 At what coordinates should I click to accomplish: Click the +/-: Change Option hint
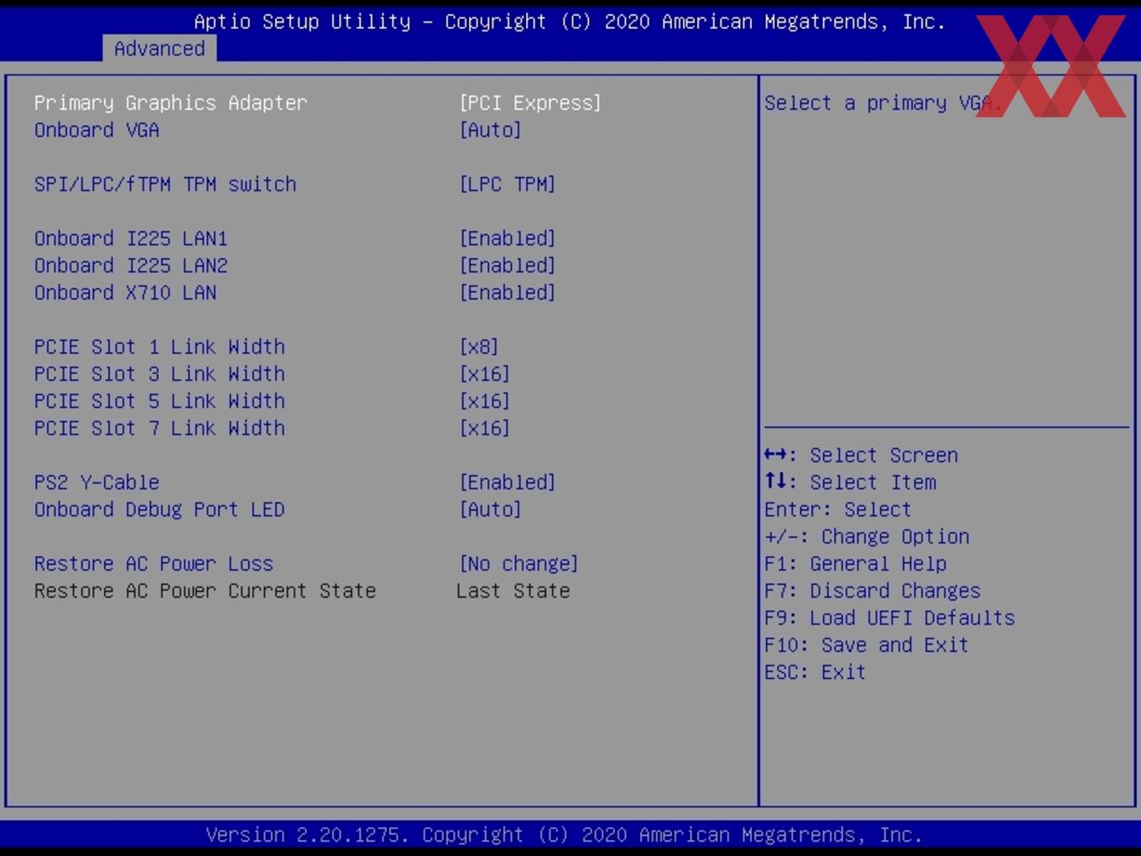[867, 536]
